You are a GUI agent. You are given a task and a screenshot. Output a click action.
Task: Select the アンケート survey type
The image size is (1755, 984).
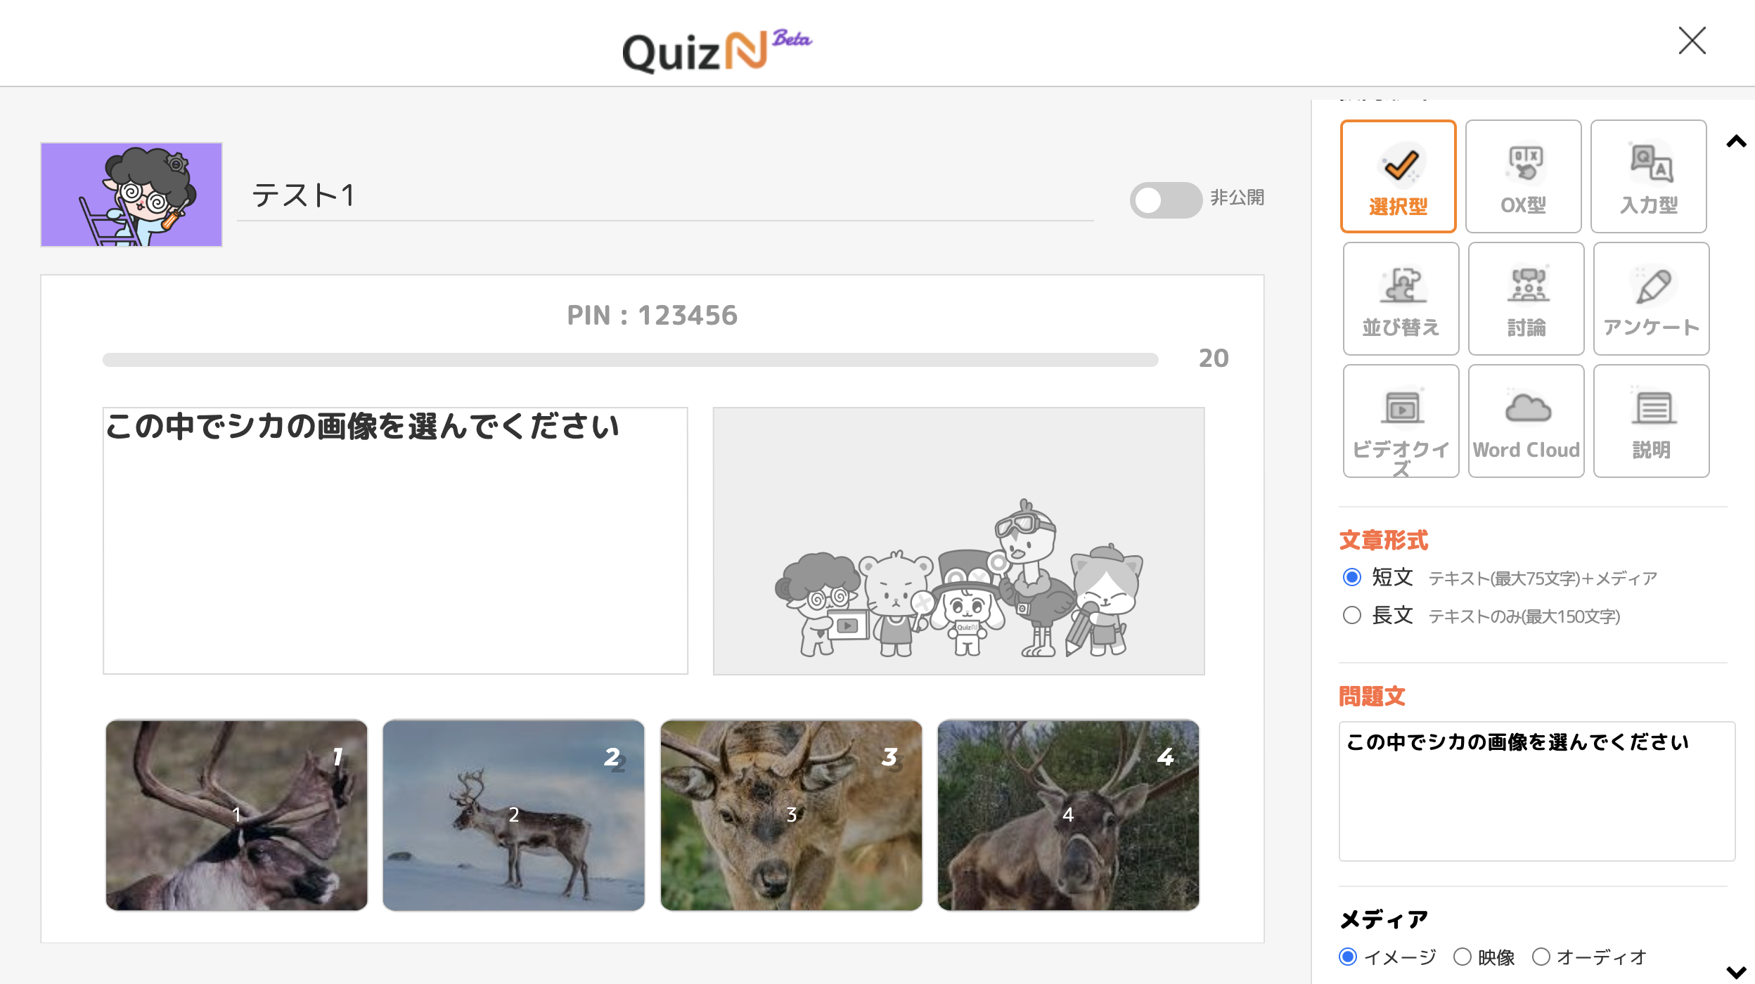click(x=1652, y=299)
